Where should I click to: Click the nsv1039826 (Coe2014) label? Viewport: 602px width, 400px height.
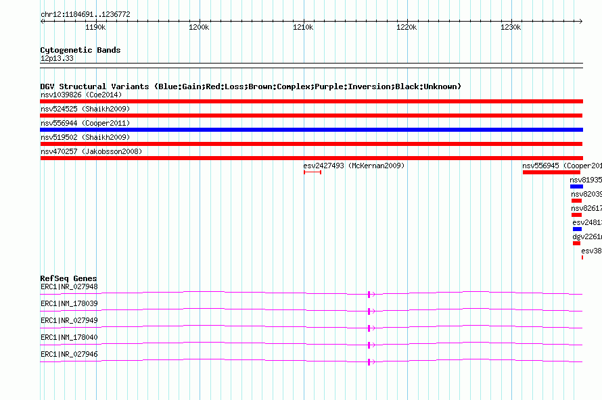[81, 95]
